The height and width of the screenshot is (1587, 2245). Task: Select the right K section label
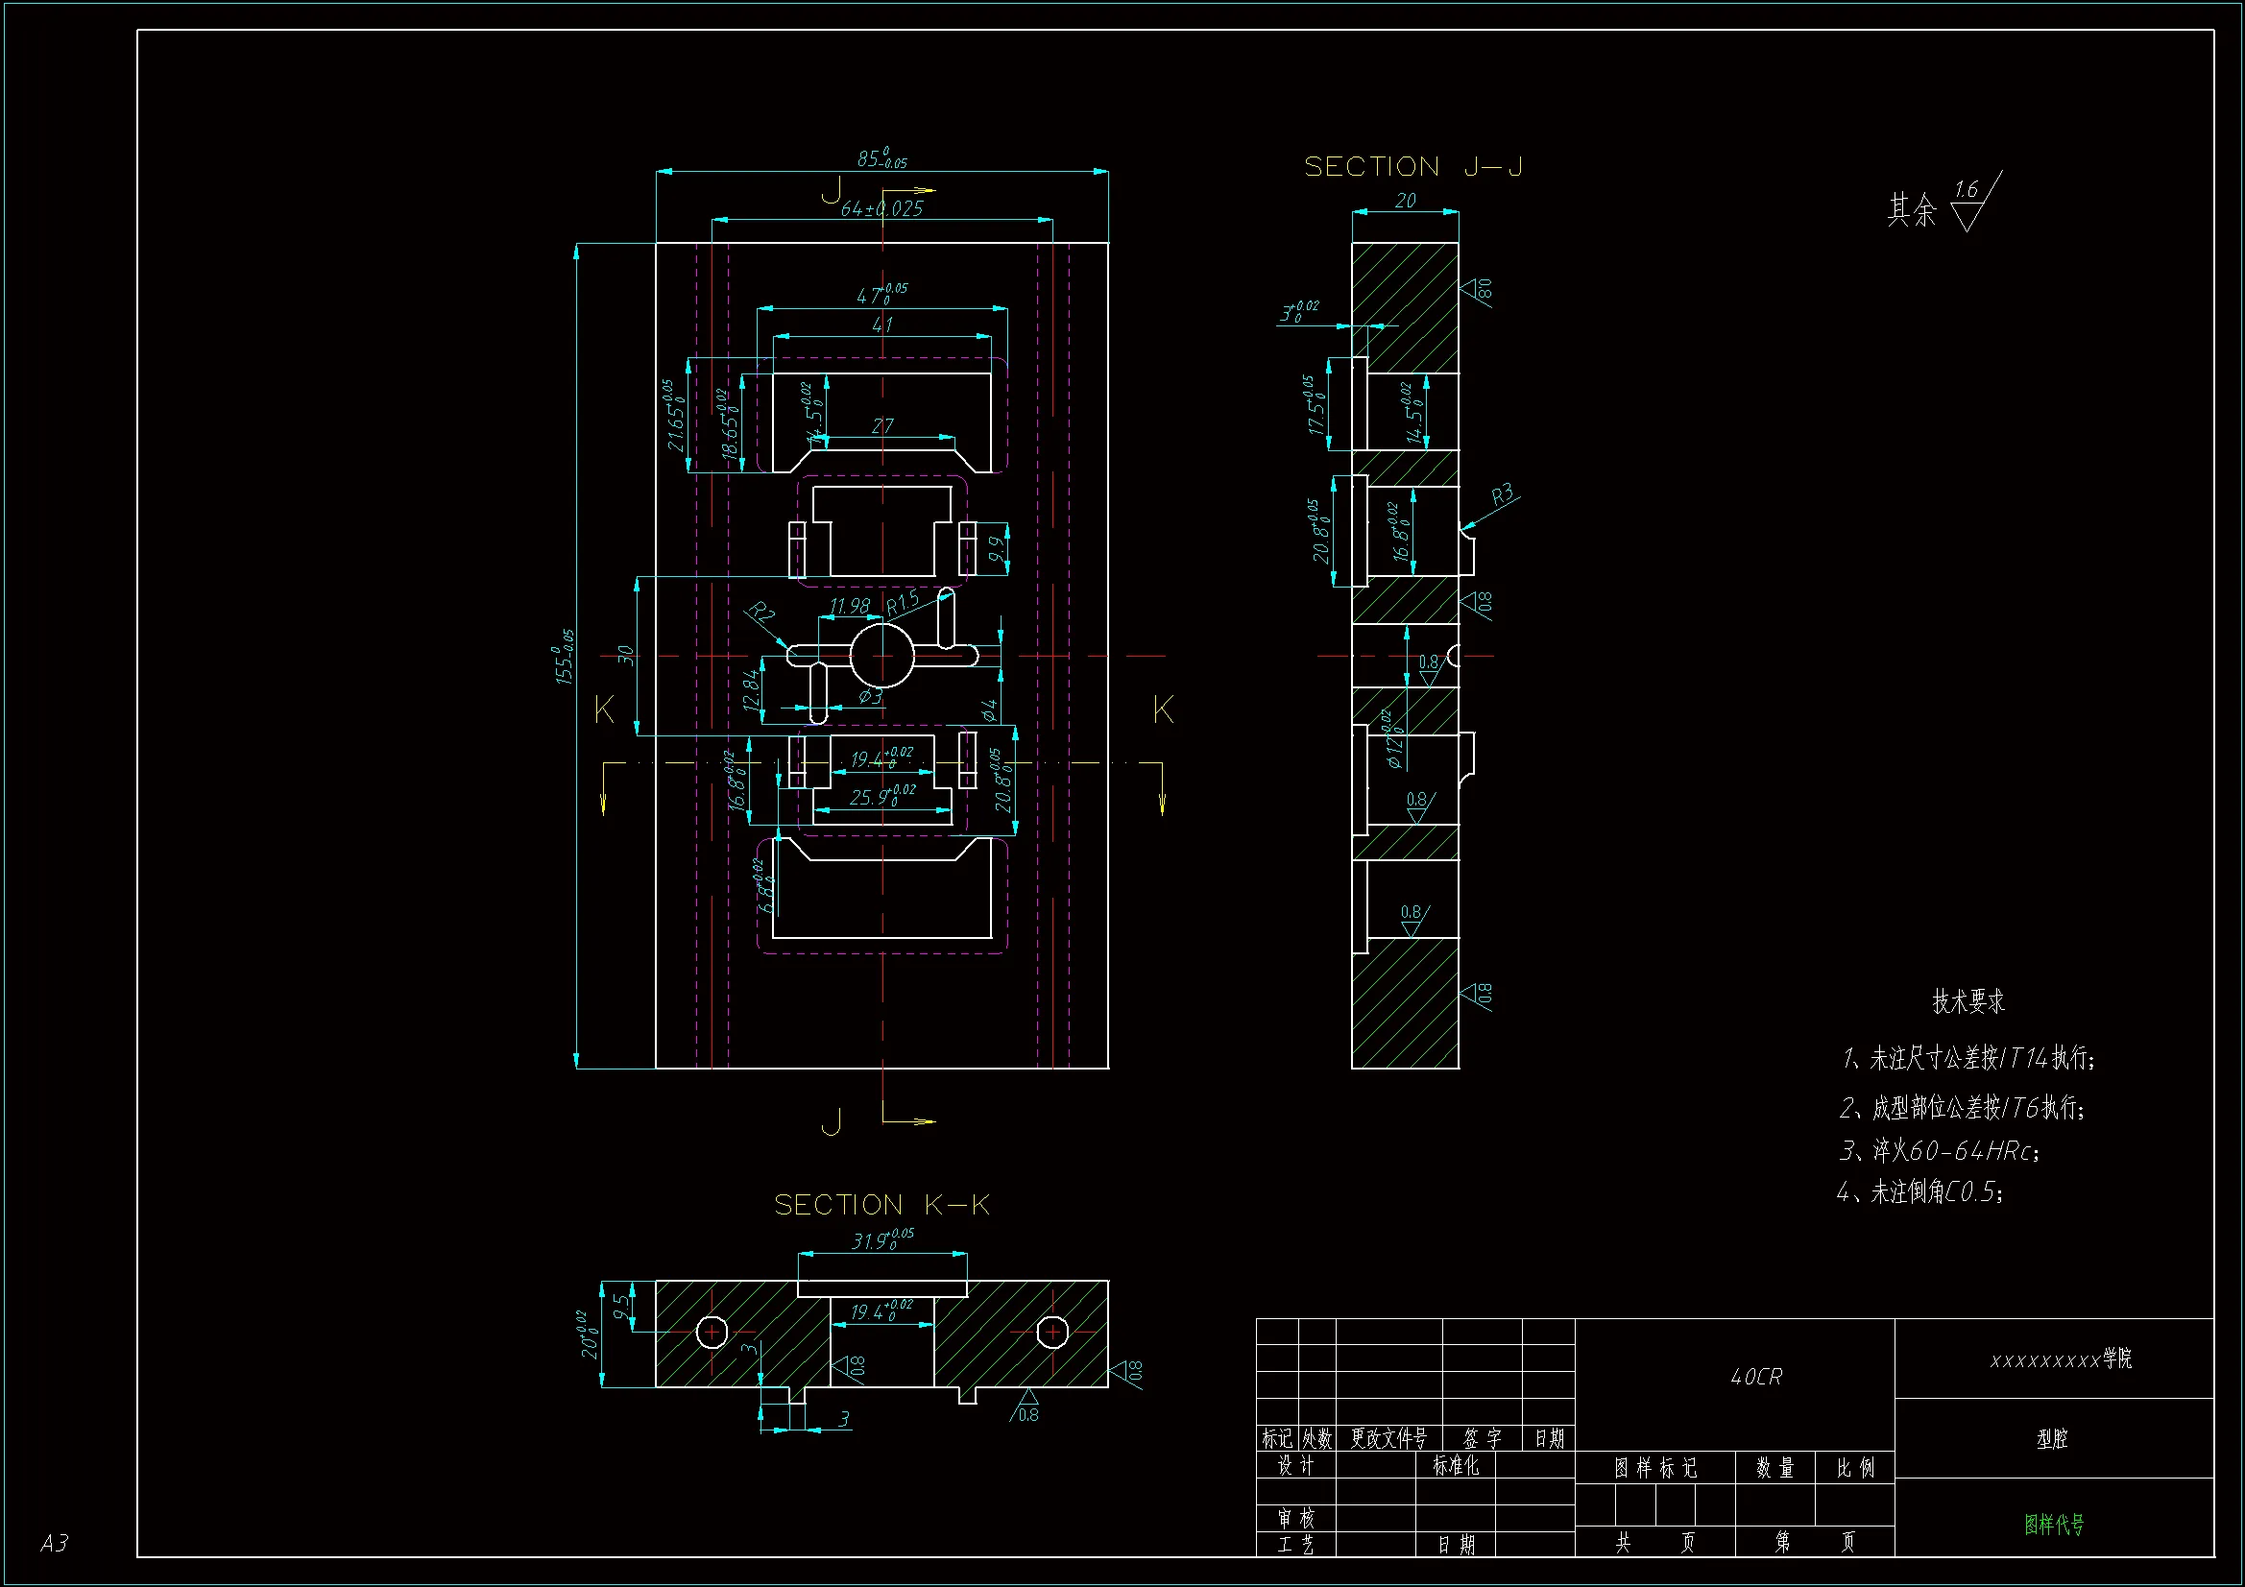point(1163,709)
